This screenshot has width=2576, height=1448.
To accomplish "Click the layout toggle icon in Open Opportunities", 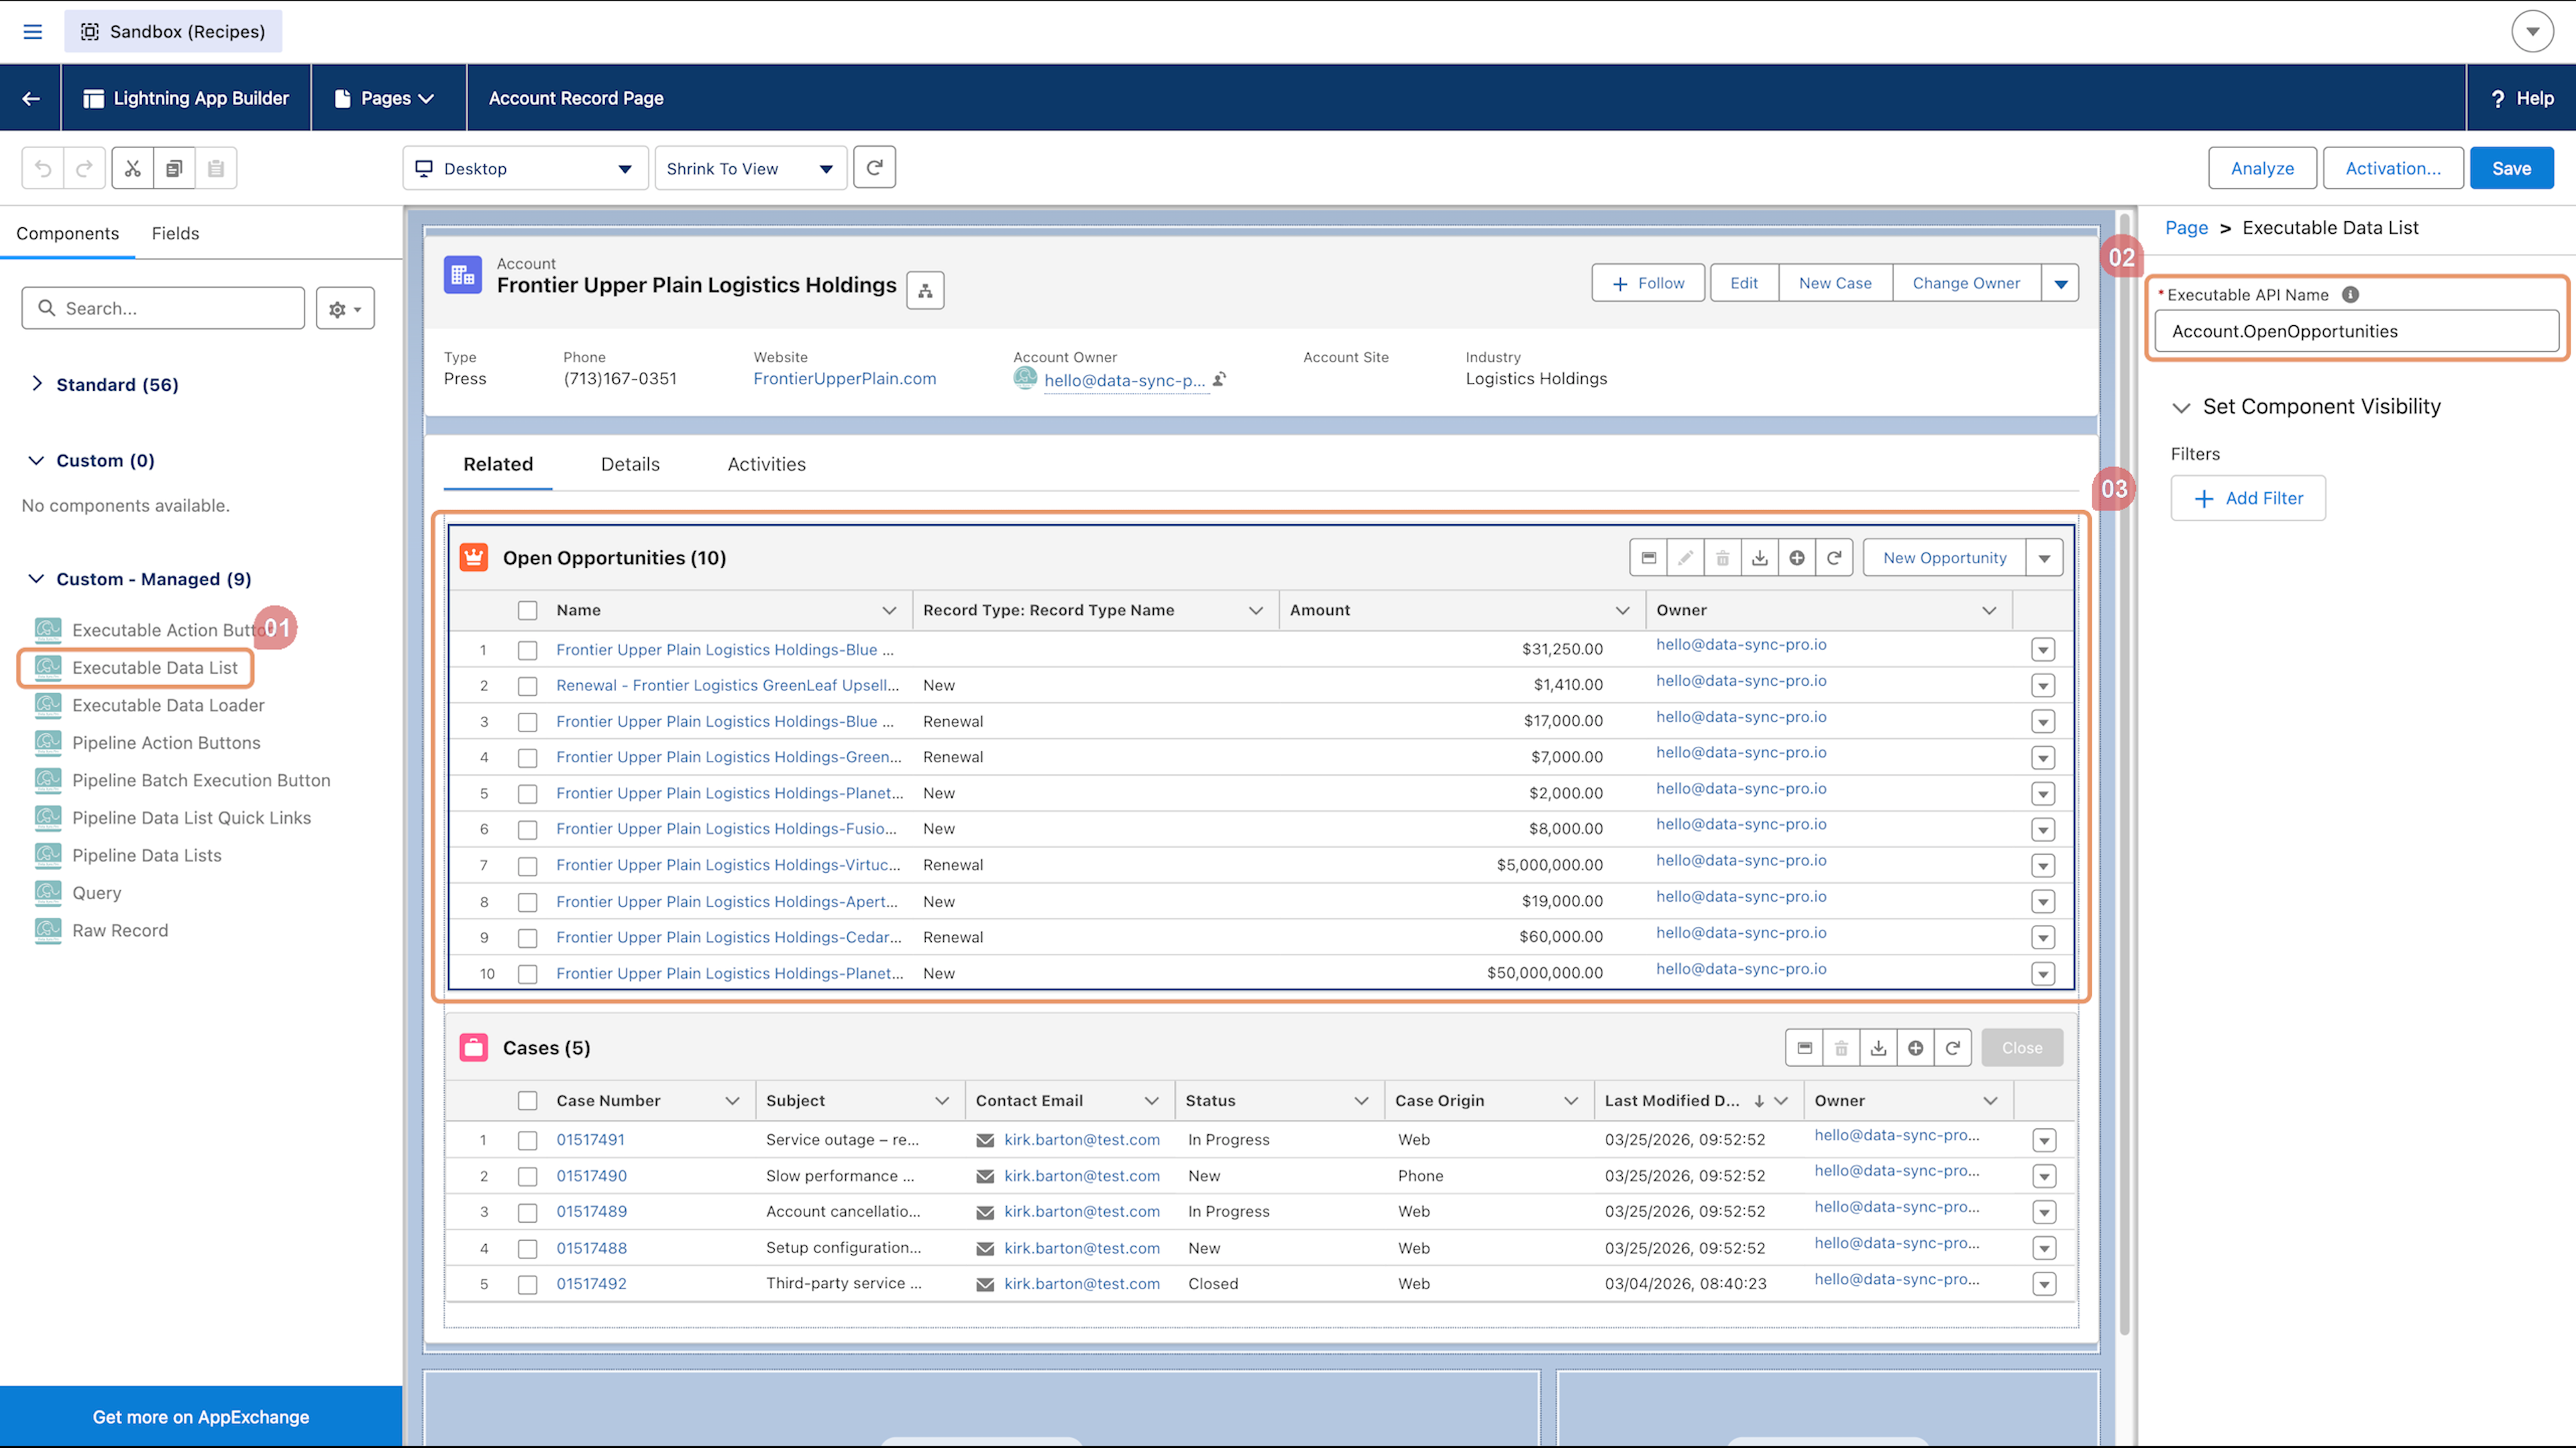I will click(1649, 558).
